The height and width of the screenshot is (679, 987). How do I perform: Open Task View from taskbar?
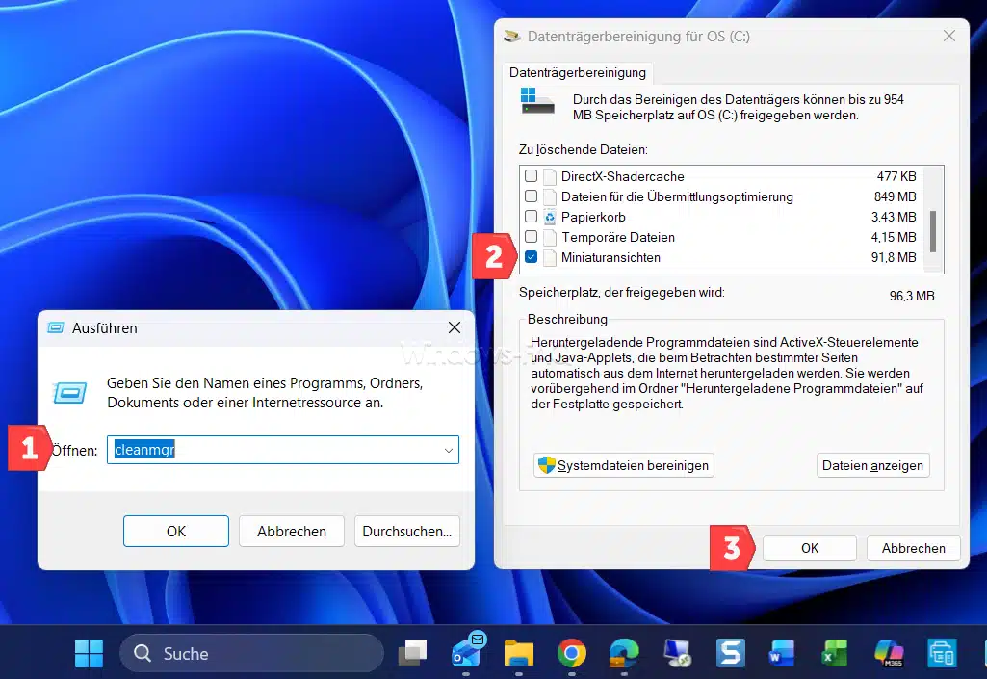click(413, 653)
